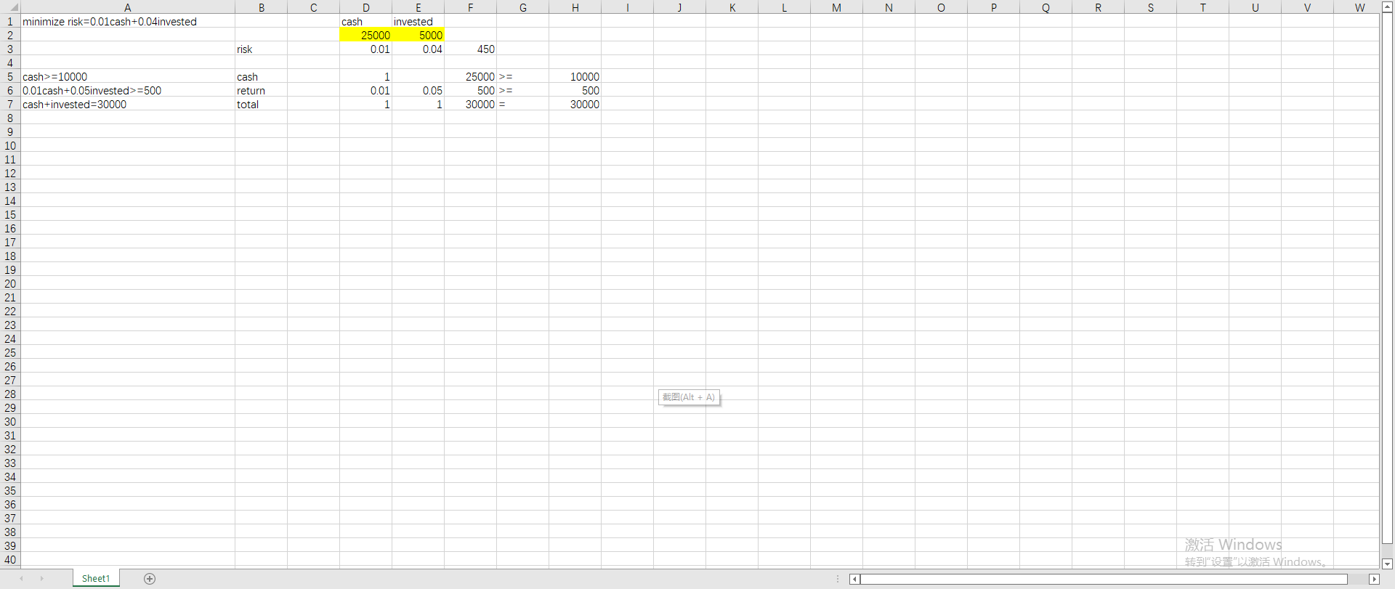Click the Select All corner triangle
Image resolution: width=1395 pixels, height=589 pixels.
(x=14, y=8)
